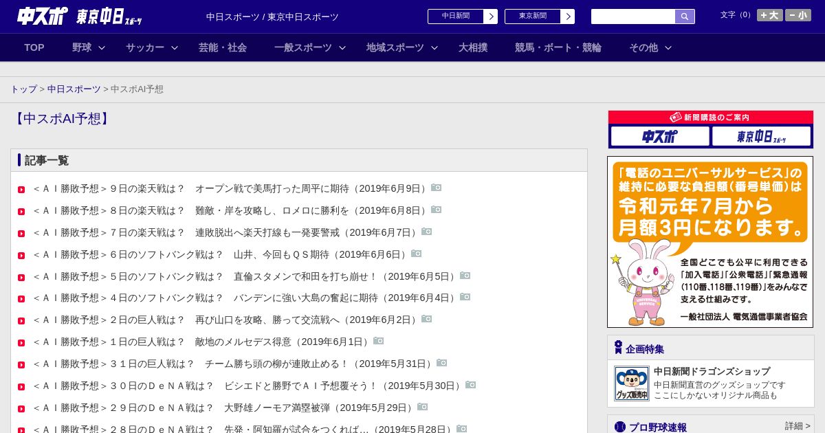The height and width of the screenshot is (433, 825).
Task: Open 競馬・ボート・競輪 navigation item
Action: (558, 47)
